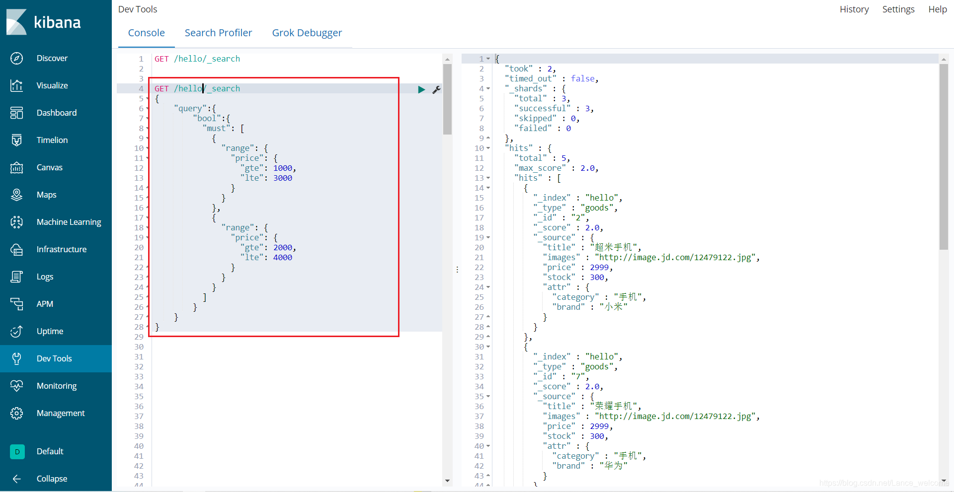Open the History panel

[x=854, y=9]
